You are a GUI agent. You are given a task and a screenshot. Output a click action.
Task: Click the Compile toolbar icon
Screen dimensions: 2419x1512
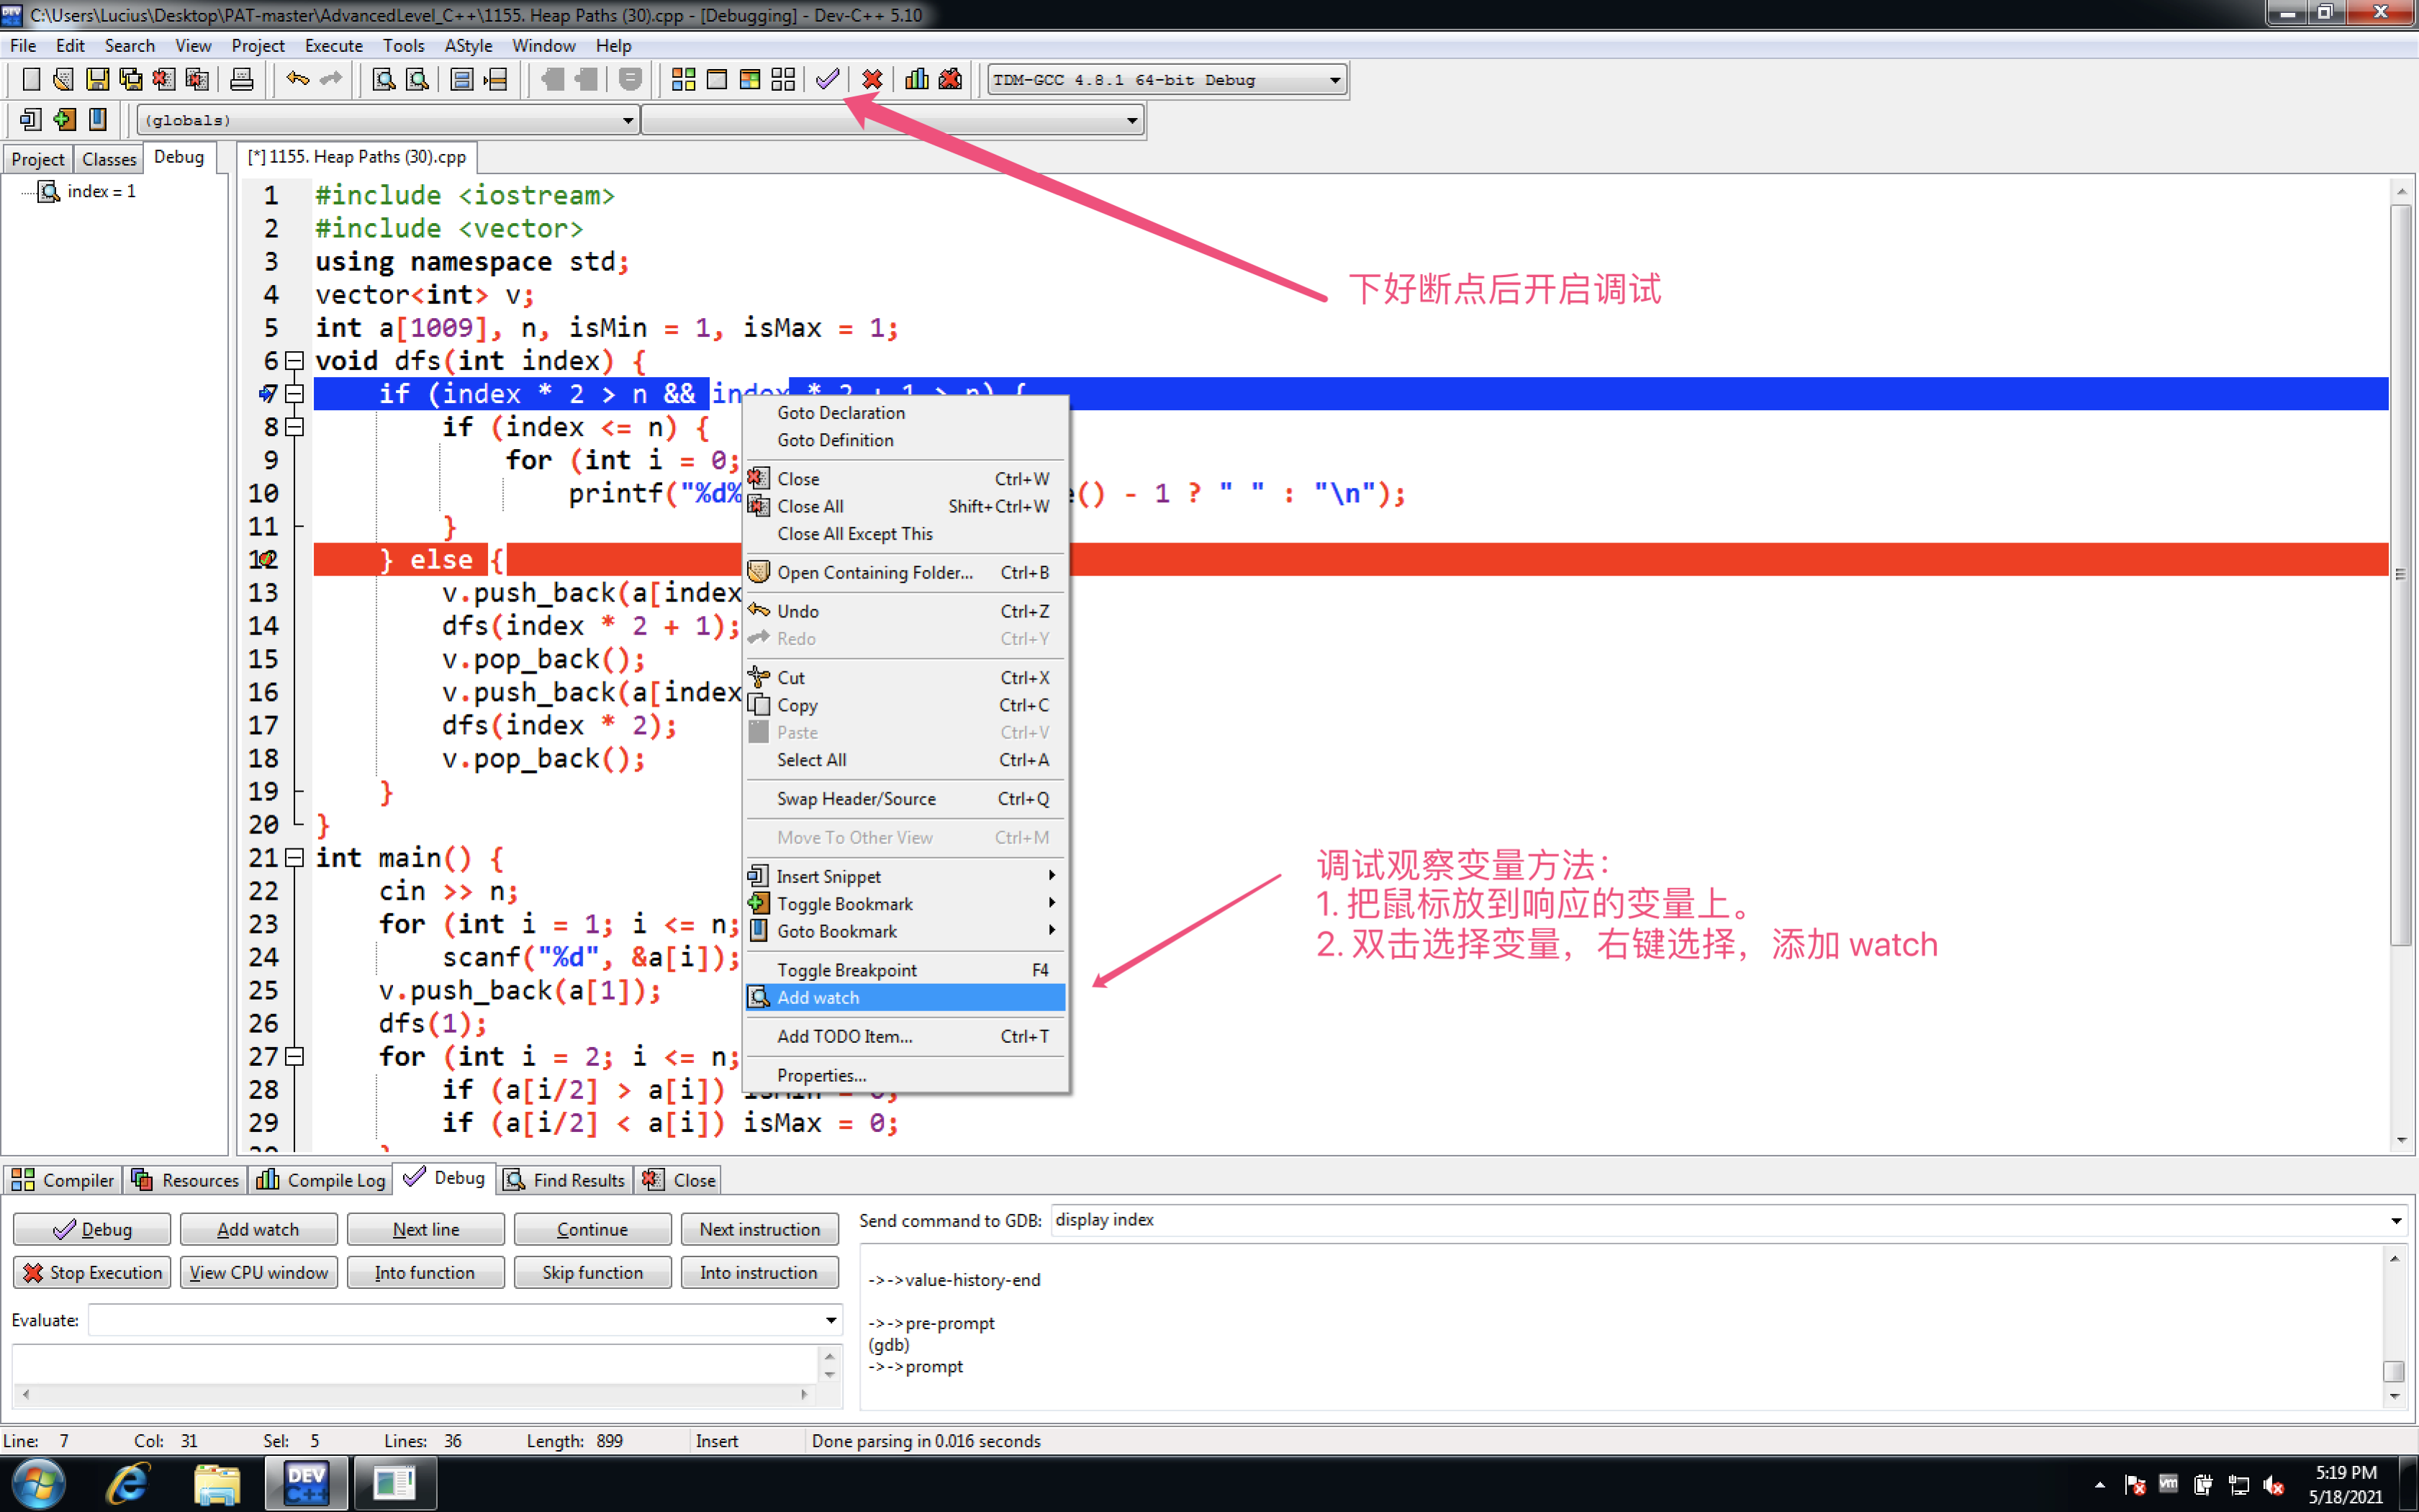click(x=683, y=79)
